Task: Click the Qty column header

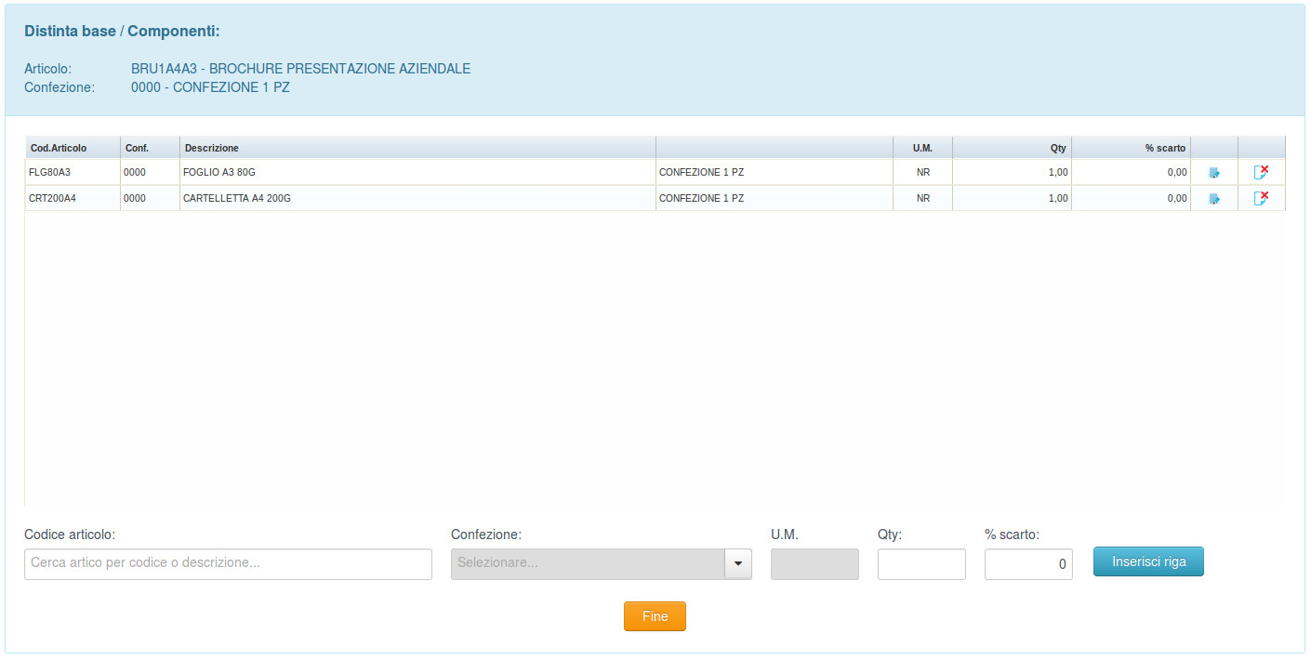Action: tap(1058, 148)
